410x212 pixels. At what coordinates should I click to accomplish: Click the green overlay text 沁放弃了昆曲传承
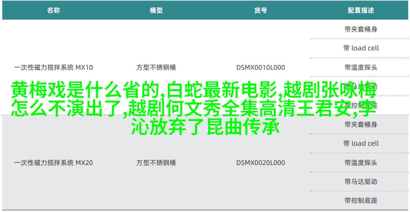[x=205, y=127]
